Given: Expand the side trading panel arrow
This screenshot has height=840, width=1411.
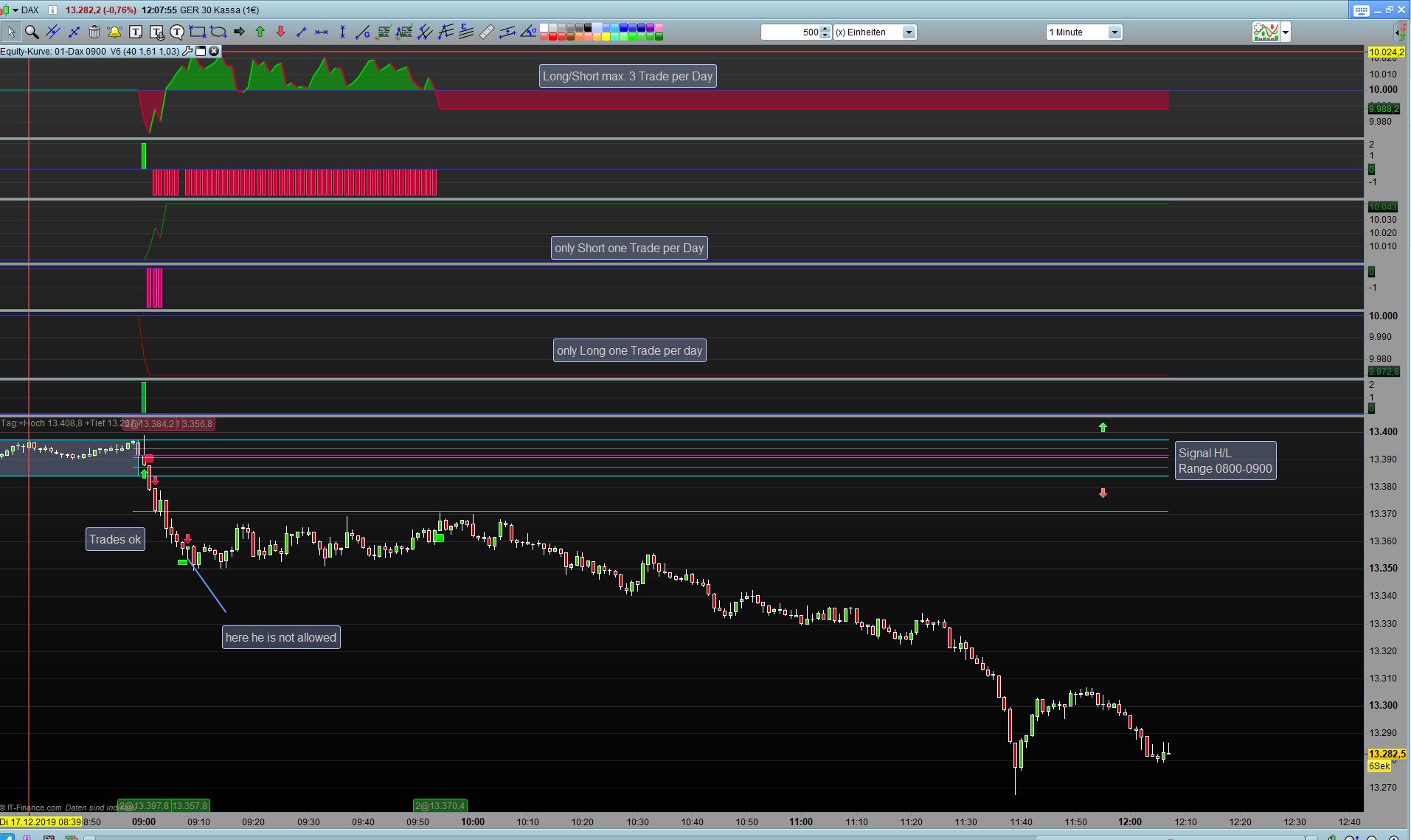Looking at the screenshot, I should (x=1401, y=32).
